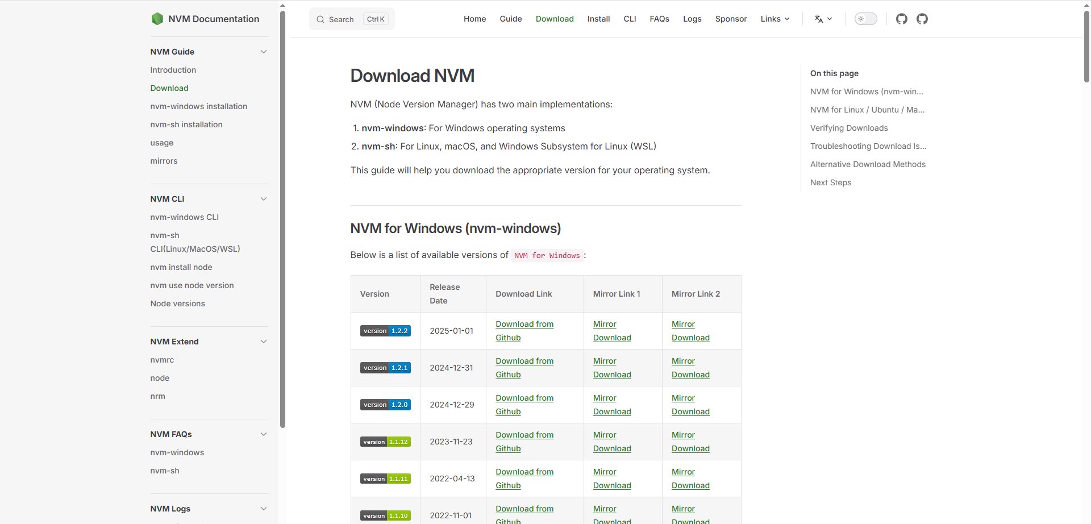Open the first GitHub icon in header
The image size is (1091, 524).
902,19
